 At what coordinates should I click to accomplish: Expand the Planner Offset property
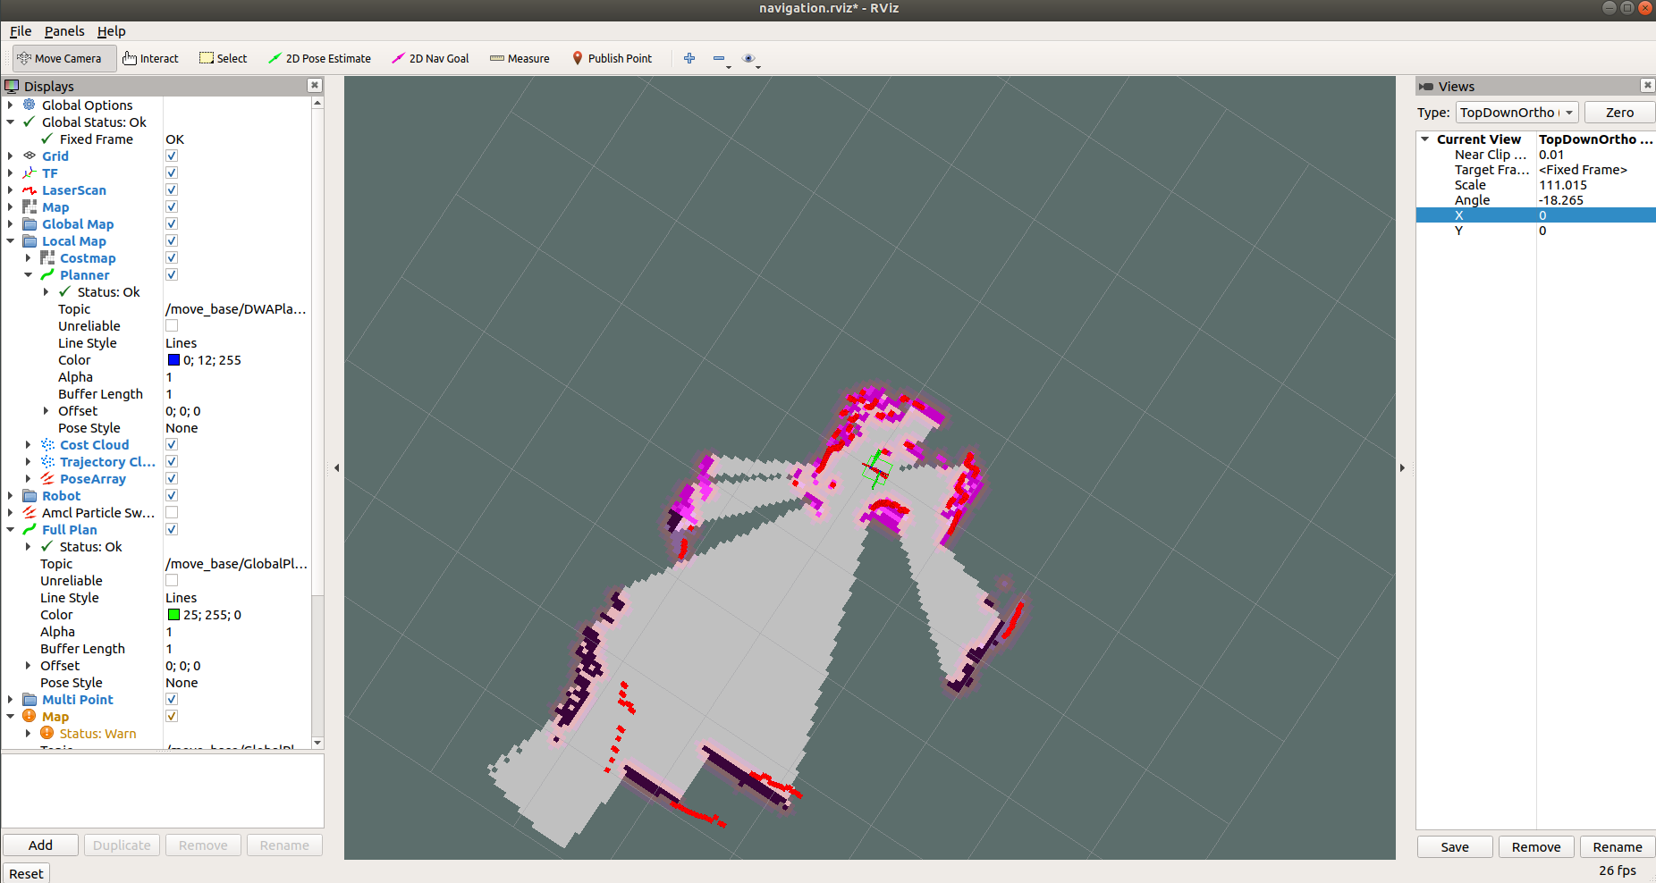tap(46, 410)
